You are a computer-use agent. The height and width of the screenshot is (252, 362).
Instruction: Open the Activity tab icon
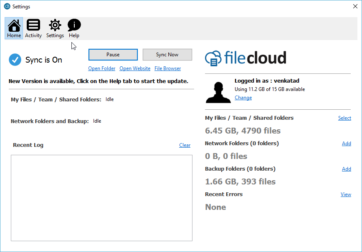click(33, 25)
